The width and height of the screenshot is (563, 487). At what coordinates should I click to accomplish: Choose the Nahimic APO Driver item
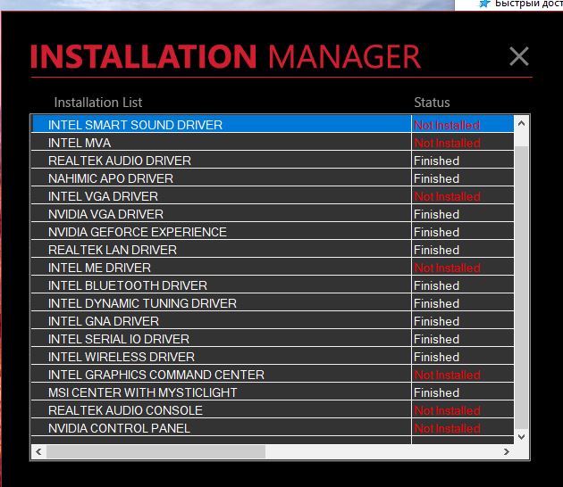click(x=110, y=178)
